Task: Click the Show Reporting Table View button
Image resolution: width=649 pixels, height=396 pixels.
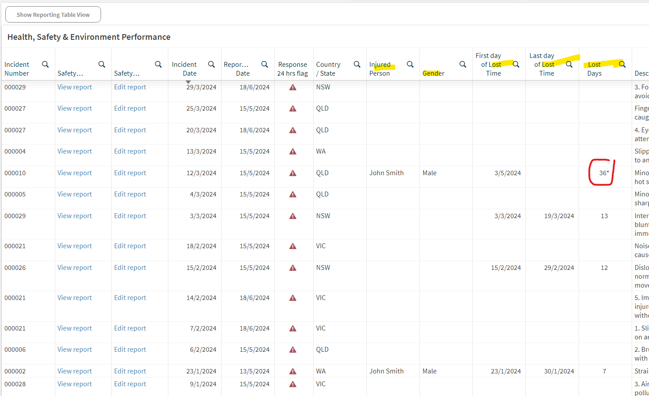Action: coord(53,15)
